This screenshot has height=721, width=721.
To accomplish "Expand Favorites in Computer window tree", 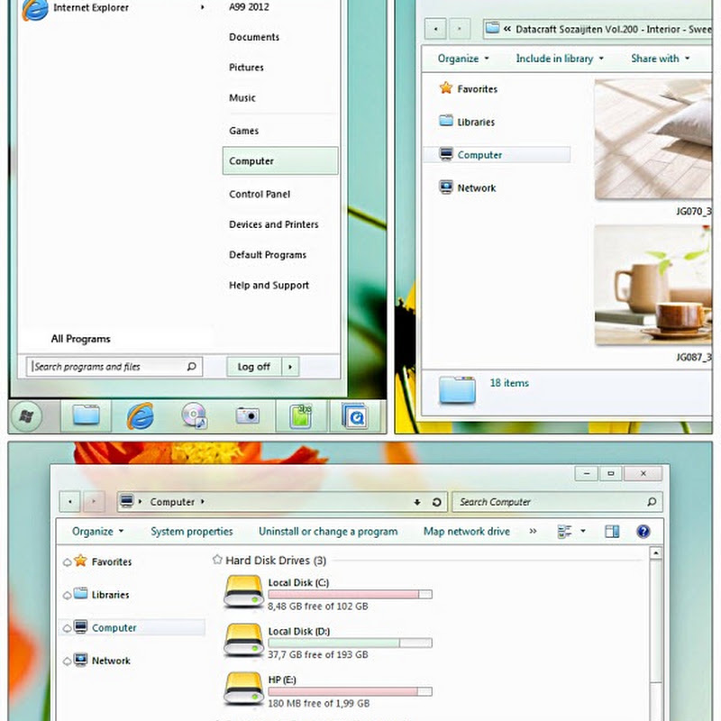I will [x=67, y=561].
